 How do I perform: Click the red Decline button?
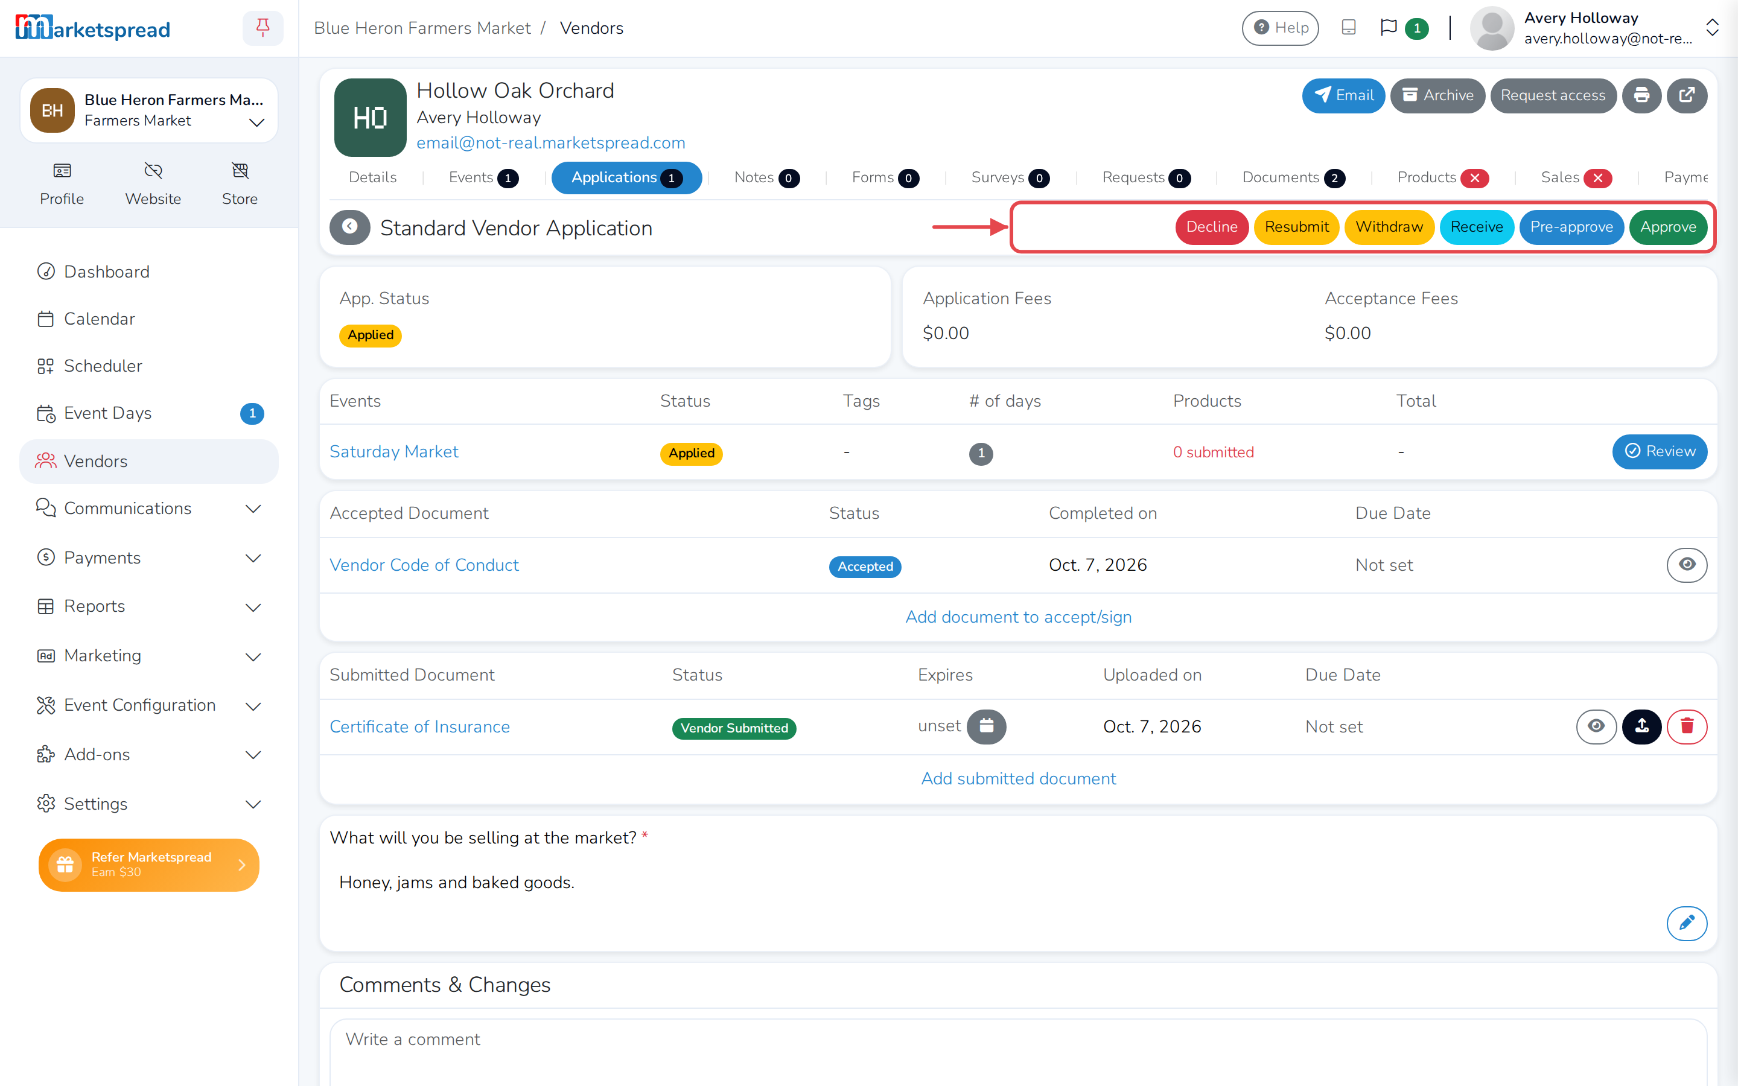[1212, 227]
